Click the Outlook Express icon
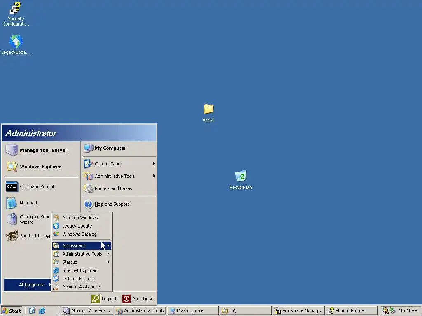422x316 pixels. coord(56,279)
